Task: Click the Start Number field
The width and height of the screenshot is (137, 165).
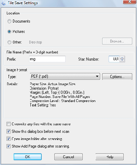Action: [114, 59]
